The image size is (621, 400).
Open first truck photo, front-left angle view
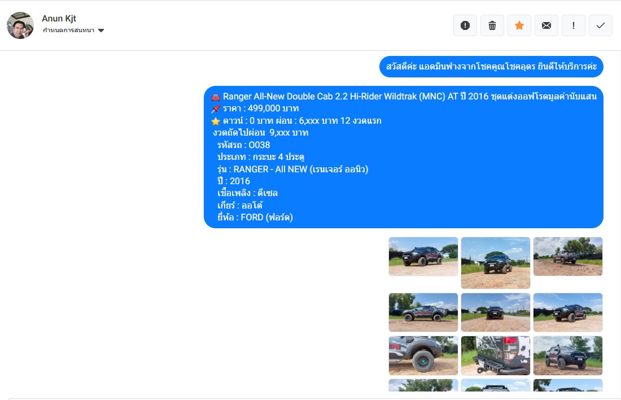(x=423, y=256)
